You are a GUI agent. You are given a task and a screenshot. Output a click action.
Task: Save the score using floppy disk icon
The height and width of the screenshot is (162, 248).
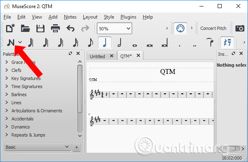pos(40,28)
